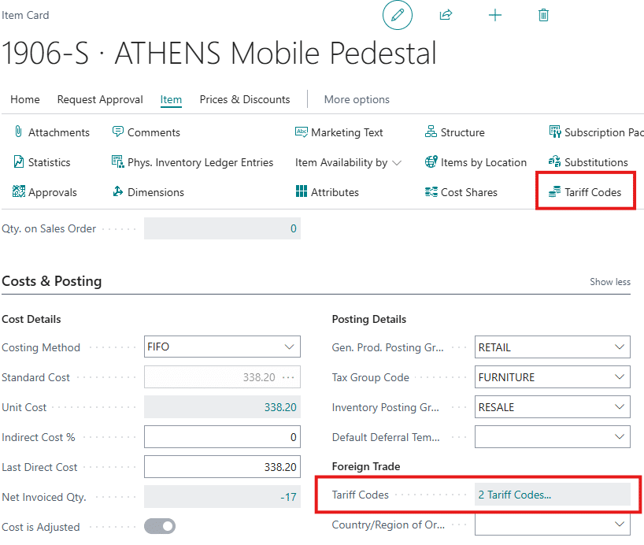Click the 2 Tariff Codes link

click(x=515, y=495)
